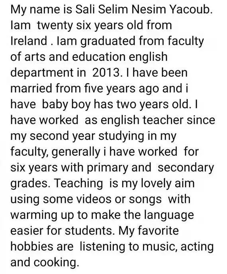Click the word 'graduated' in third line
Image resolution: width=227 pixels, height=274 pixels.
(x=108, y=42)
